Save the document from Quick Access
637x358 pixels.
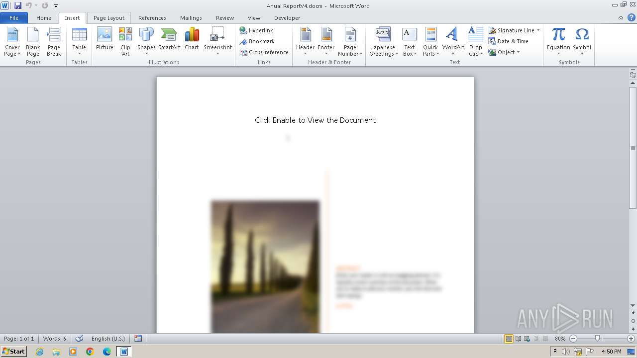(x=18, y=5)
